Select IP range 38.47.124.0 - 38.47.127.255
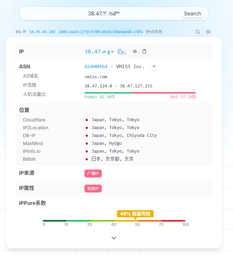The height and width of the screenshot is (255, 233). 118,86
